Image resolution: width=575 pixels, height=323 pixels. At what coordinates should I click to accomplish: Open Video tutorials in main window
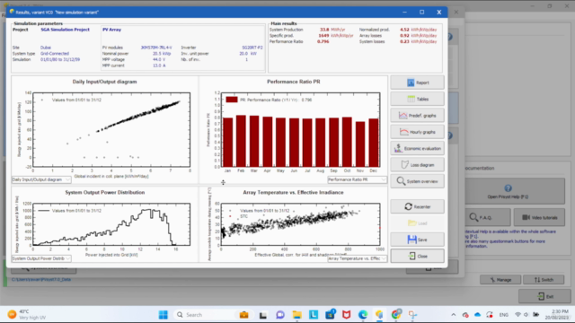(539, 217)
